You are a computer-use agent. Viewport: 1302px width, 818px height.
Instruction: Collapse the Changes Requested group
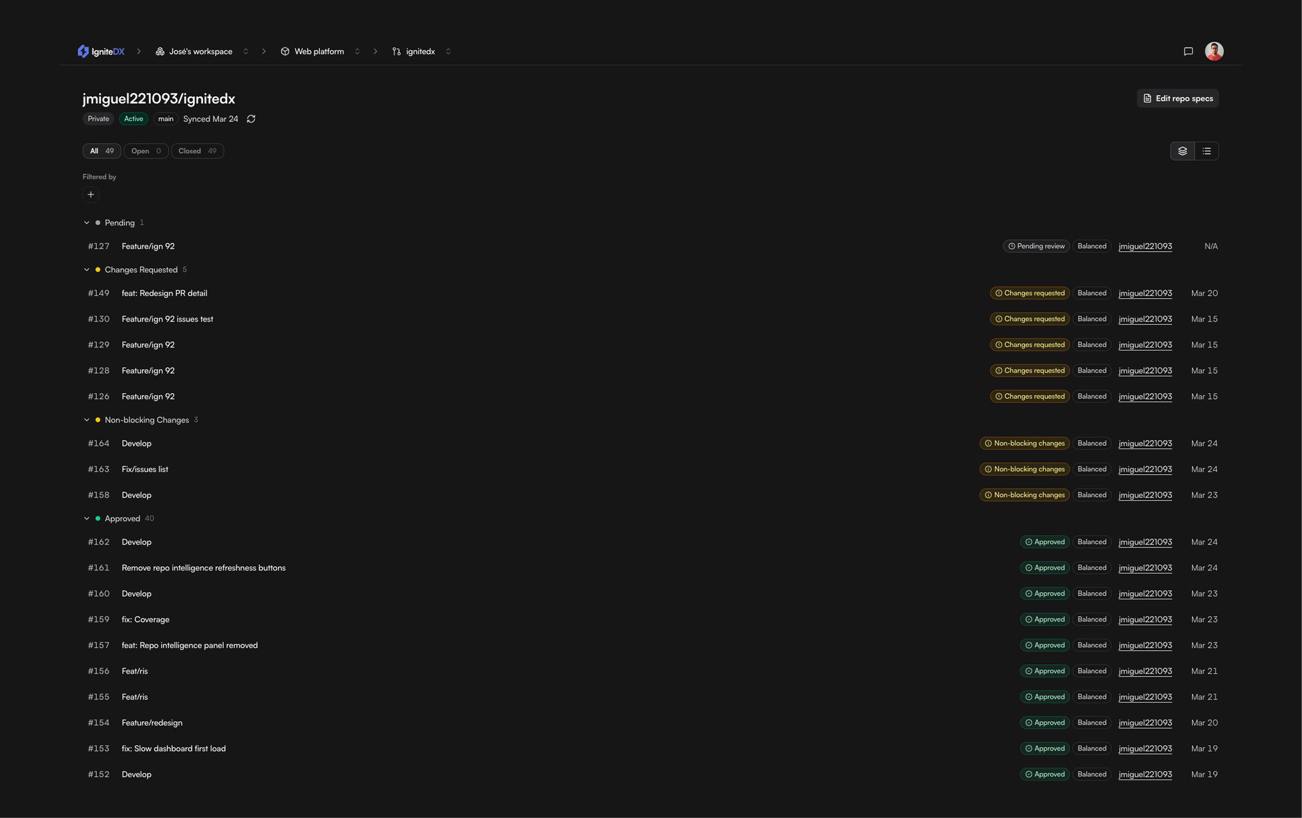pyautogui.click(x=87, y=270)
